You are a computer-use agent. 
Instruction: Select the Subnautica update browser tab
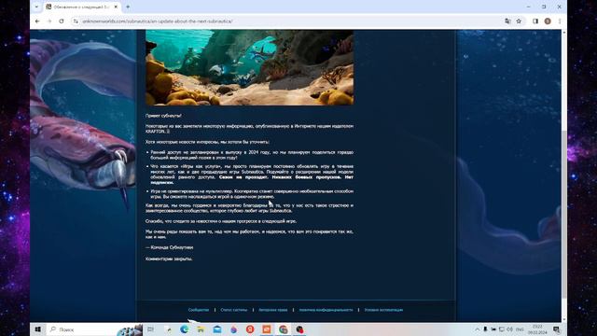[x=81, y=7]
